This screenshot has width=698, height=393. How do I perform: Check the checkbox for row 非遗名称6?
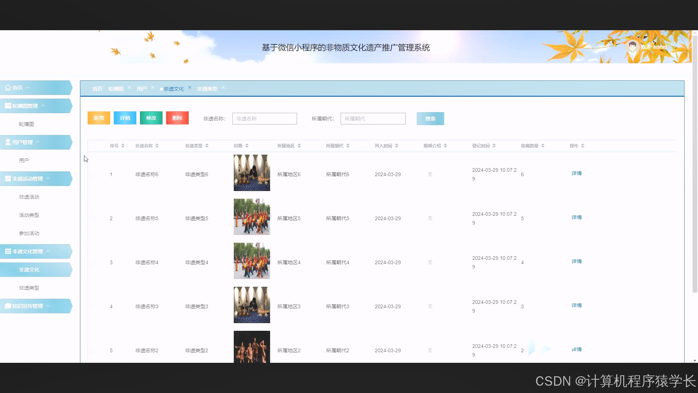tap(92, 174)
